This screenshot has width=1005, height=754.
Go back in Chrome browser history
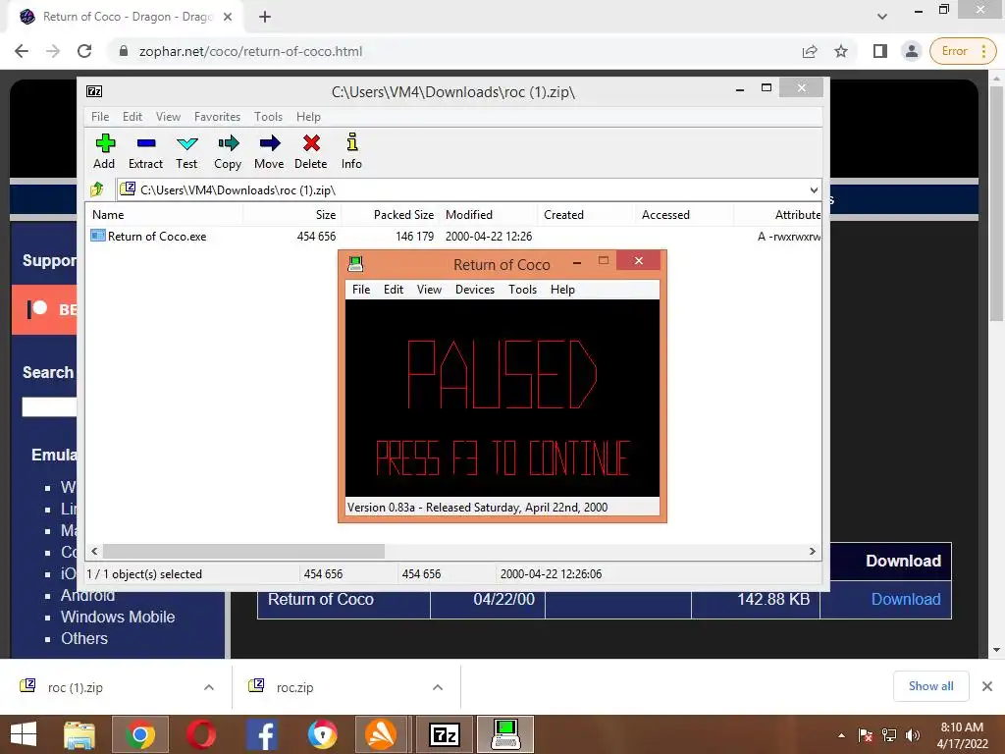pos(22,51)
